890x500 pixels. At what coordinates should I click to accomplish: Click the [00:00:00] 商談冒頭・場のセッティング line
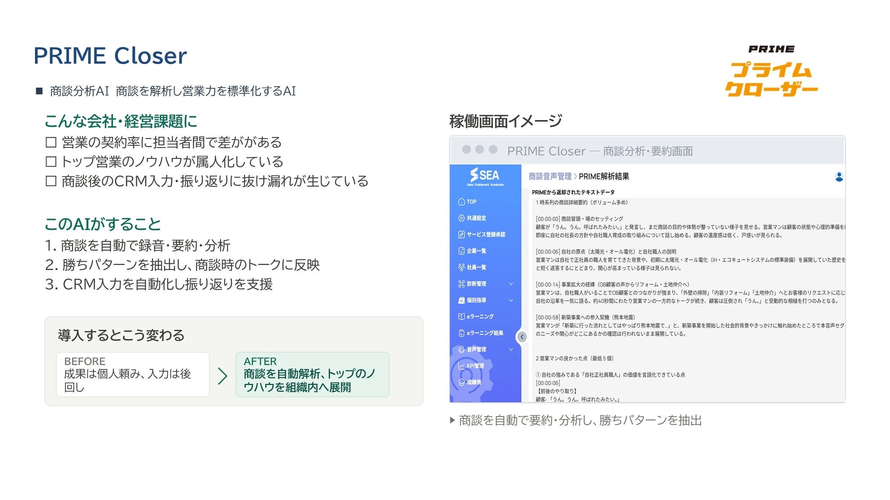point(579,219)
